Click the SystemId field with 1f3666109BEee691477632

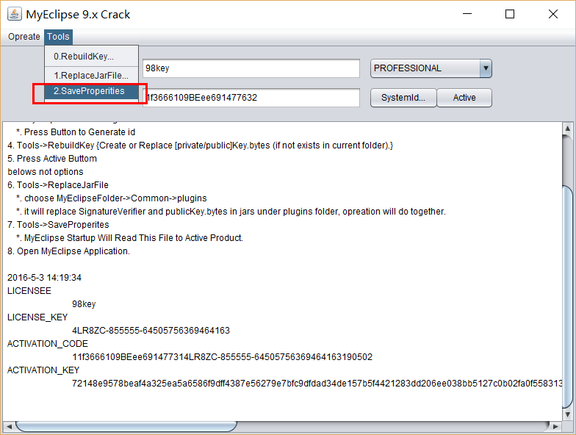click(251, 98)
